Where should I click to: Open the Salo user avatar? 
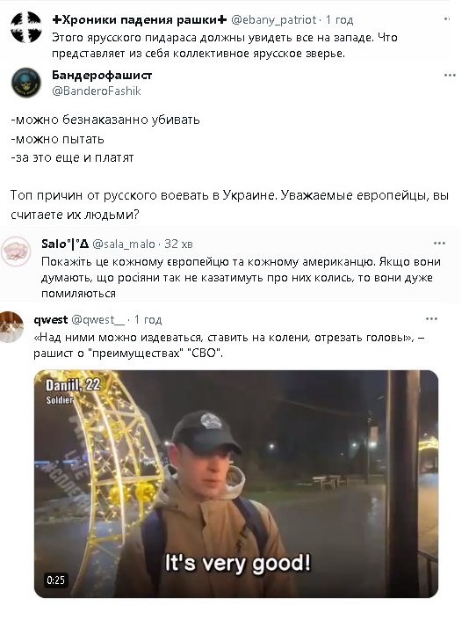[16, 252]
